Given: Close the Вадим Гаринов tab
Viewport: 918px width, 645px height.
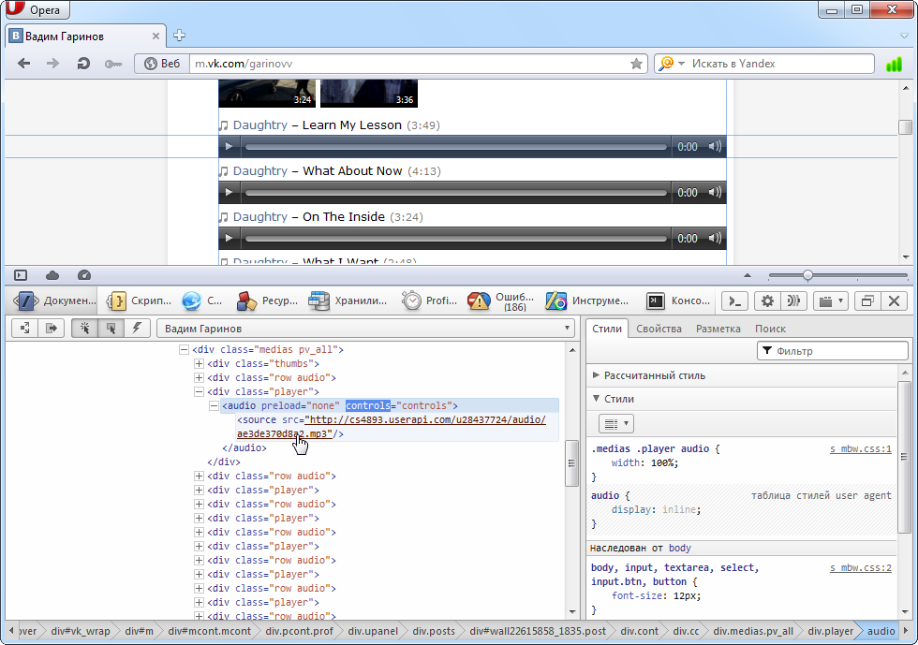Looking at the screenshot, I should pyautogui.click(x=155, y=37).
